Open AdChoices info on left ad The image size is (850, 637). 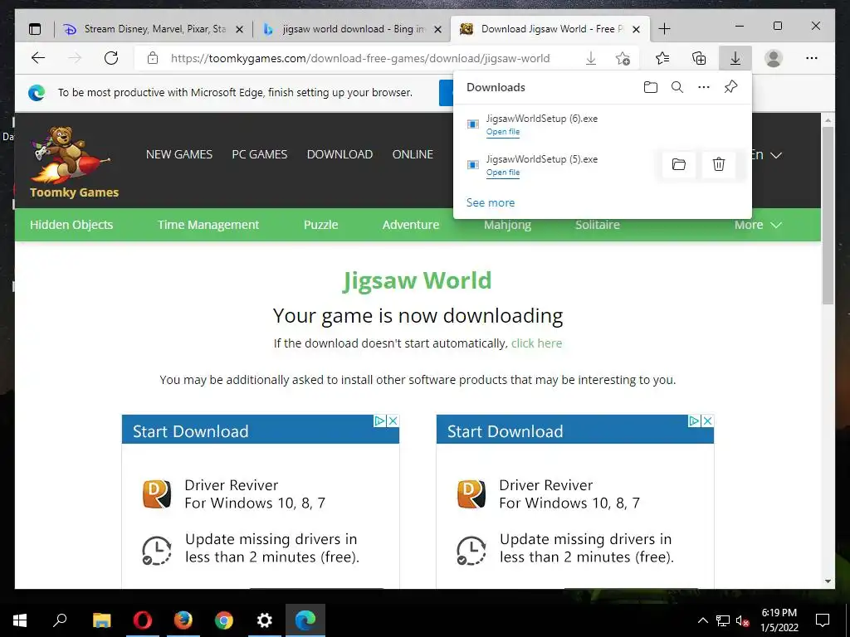click(x=380, y=421)
